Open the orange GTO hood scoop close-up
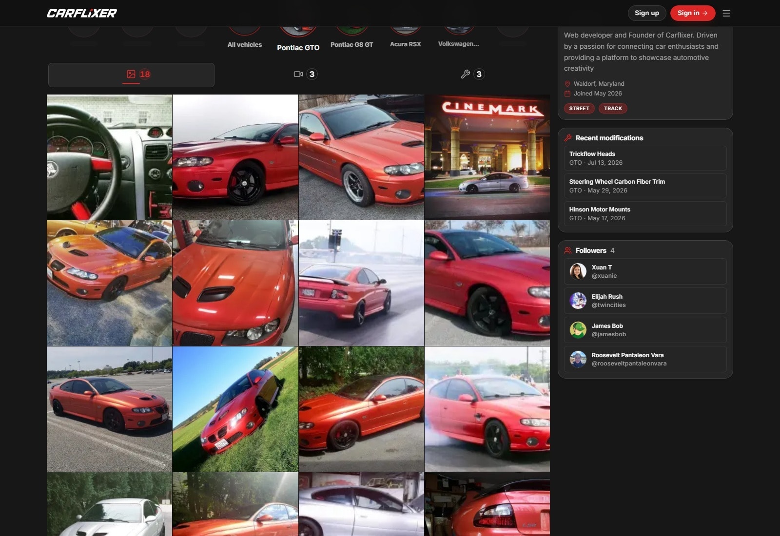This screenshot has width=780, height=536. pyautogui.click(x=235, y=283)
